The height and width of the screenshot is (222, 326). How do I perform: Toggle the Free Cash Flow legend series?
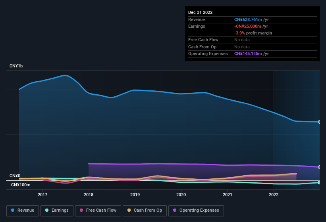[98, 211]
